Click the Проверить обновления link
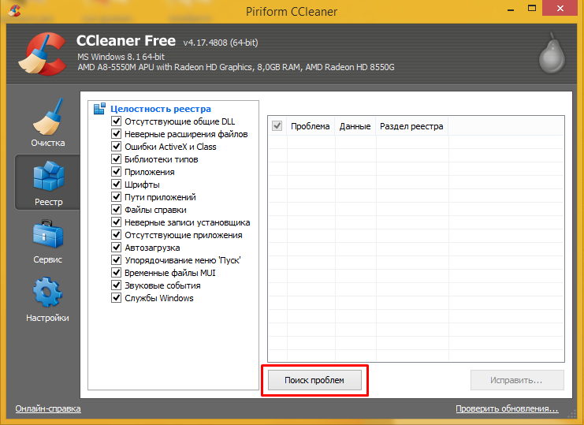 tap(507, 408)
